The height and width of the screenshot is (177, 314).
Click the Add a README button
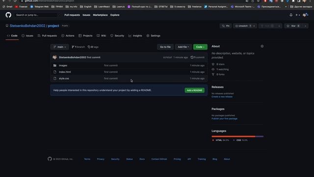point(194,90)
